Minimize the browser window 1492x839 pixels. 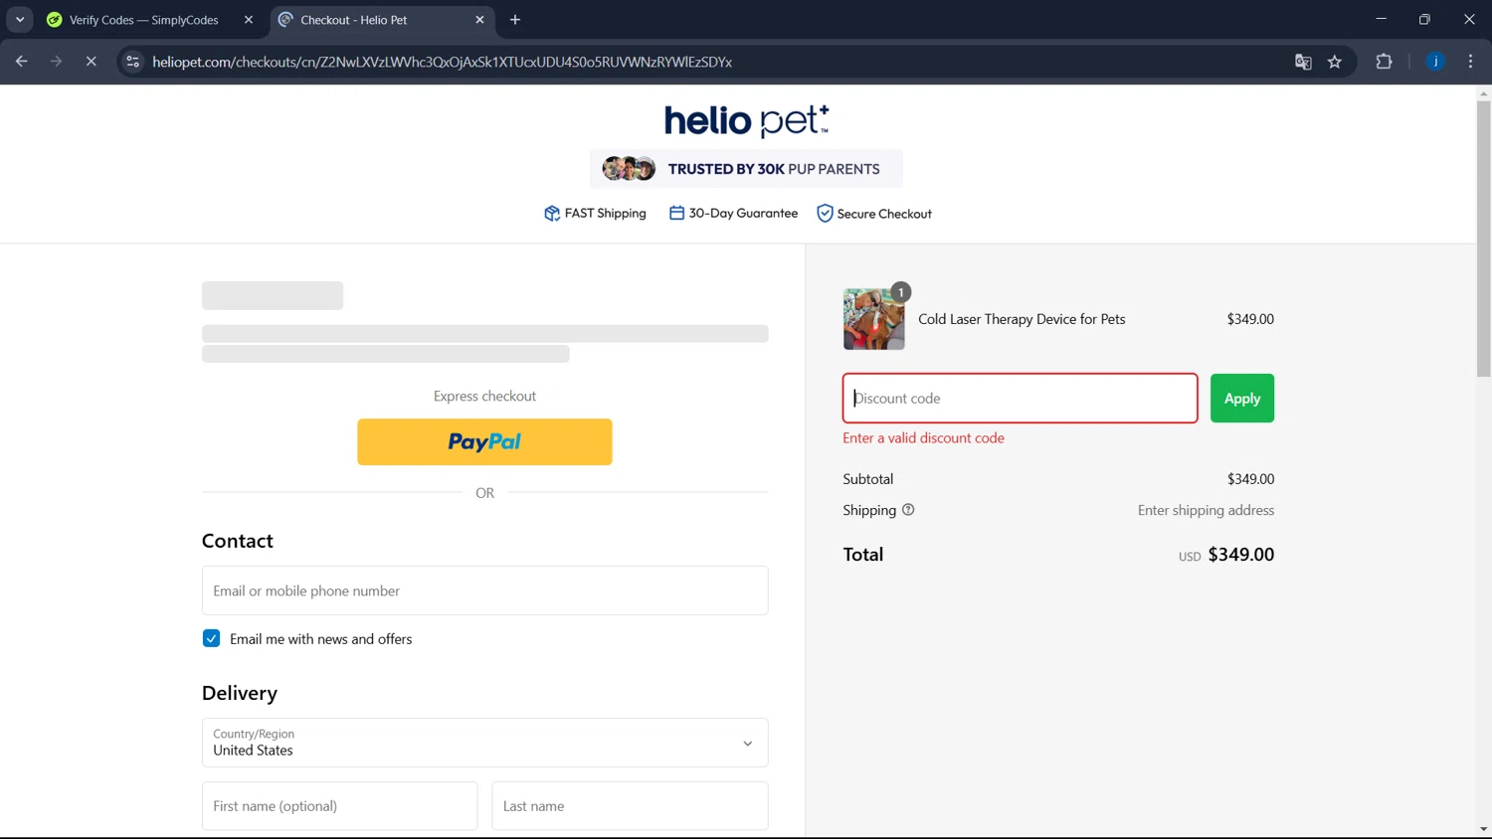[1381, 19]
